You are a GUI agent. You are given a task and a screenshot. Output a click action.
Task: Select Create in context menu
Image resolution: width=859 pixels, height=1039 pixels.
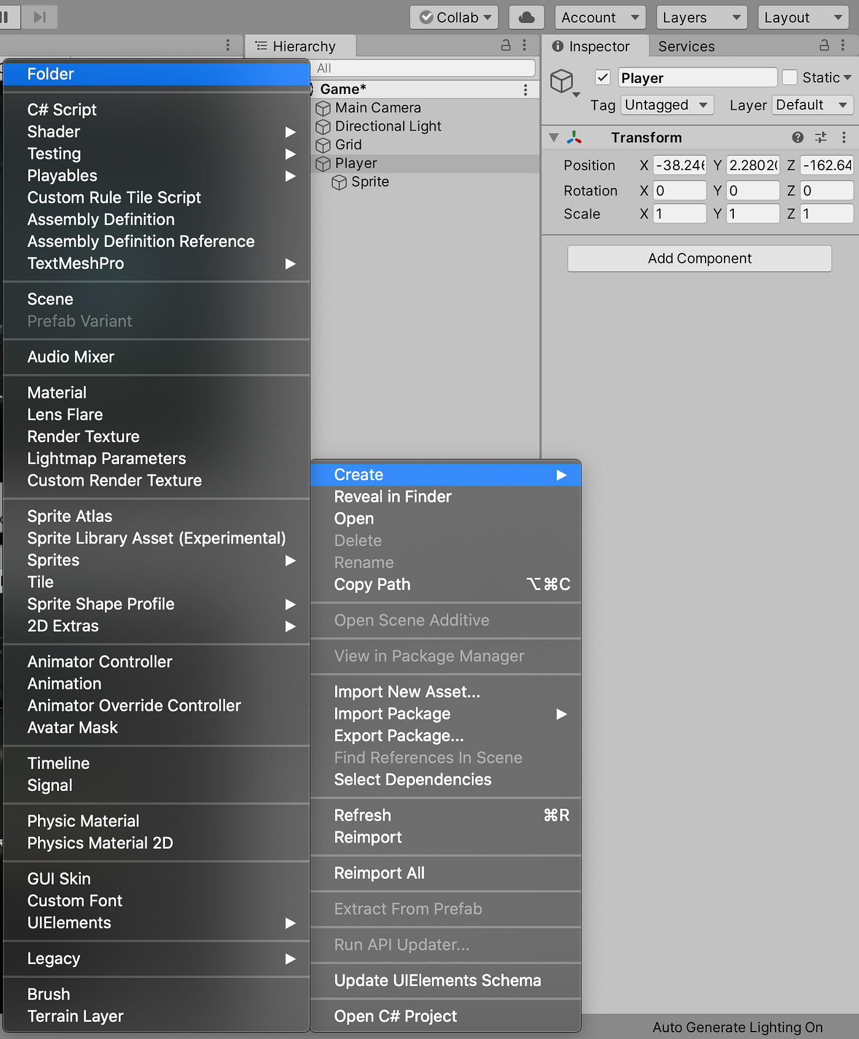(x=445, y=475)
